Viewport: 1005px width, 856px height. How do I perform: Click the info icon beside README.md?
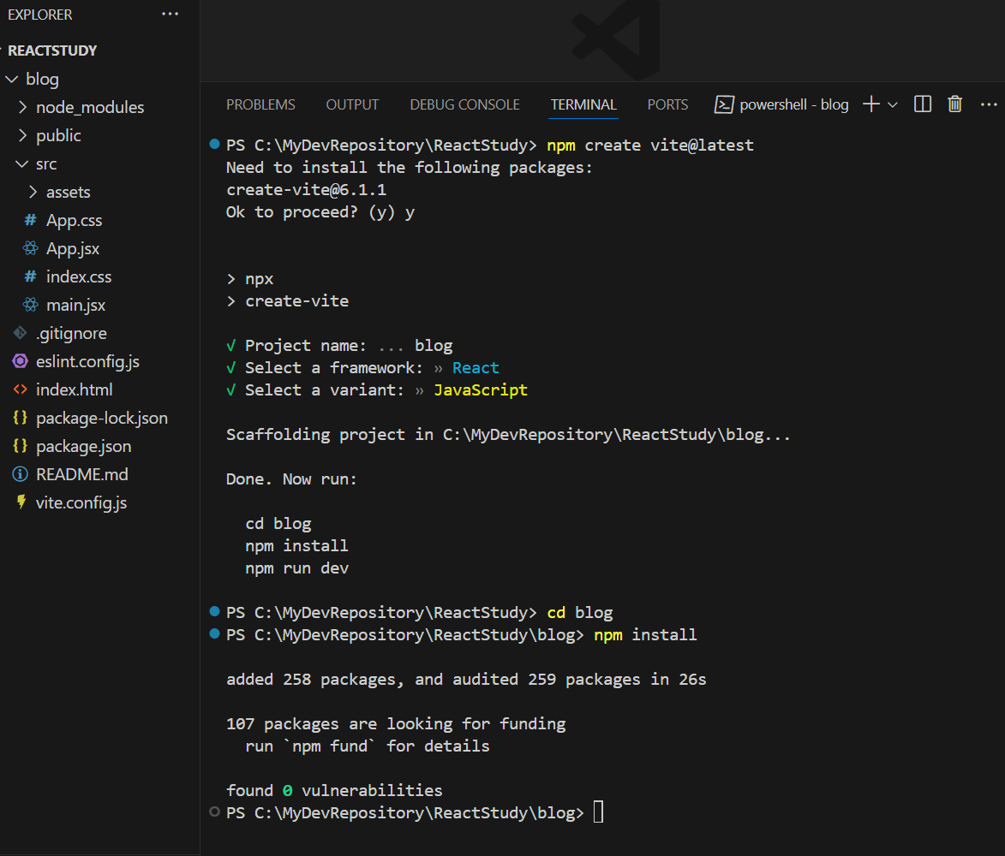pos(20,474)
